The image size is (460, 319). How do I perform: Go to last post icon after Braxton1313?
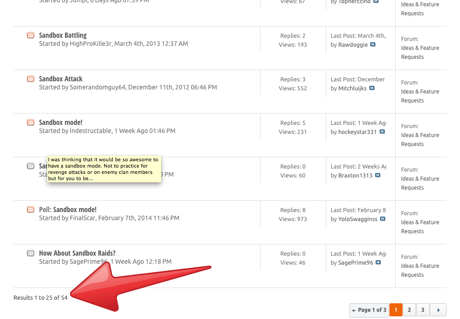[x=377, y=176]
